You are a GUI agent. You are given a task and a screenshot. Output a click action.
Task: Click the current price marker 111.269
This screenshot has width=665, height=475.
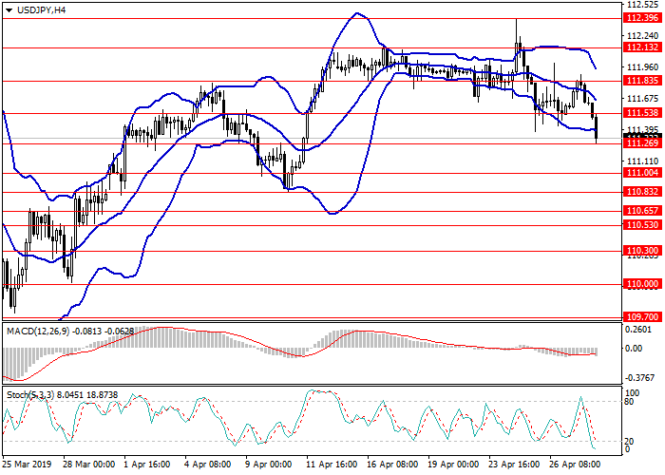642,142
